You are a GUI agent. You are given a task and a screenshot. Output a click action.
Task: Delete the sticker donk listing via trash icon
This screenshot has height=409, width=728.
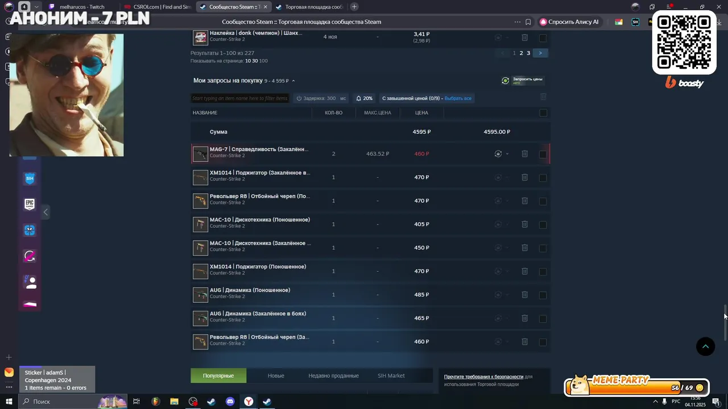[x=524, y=37]
